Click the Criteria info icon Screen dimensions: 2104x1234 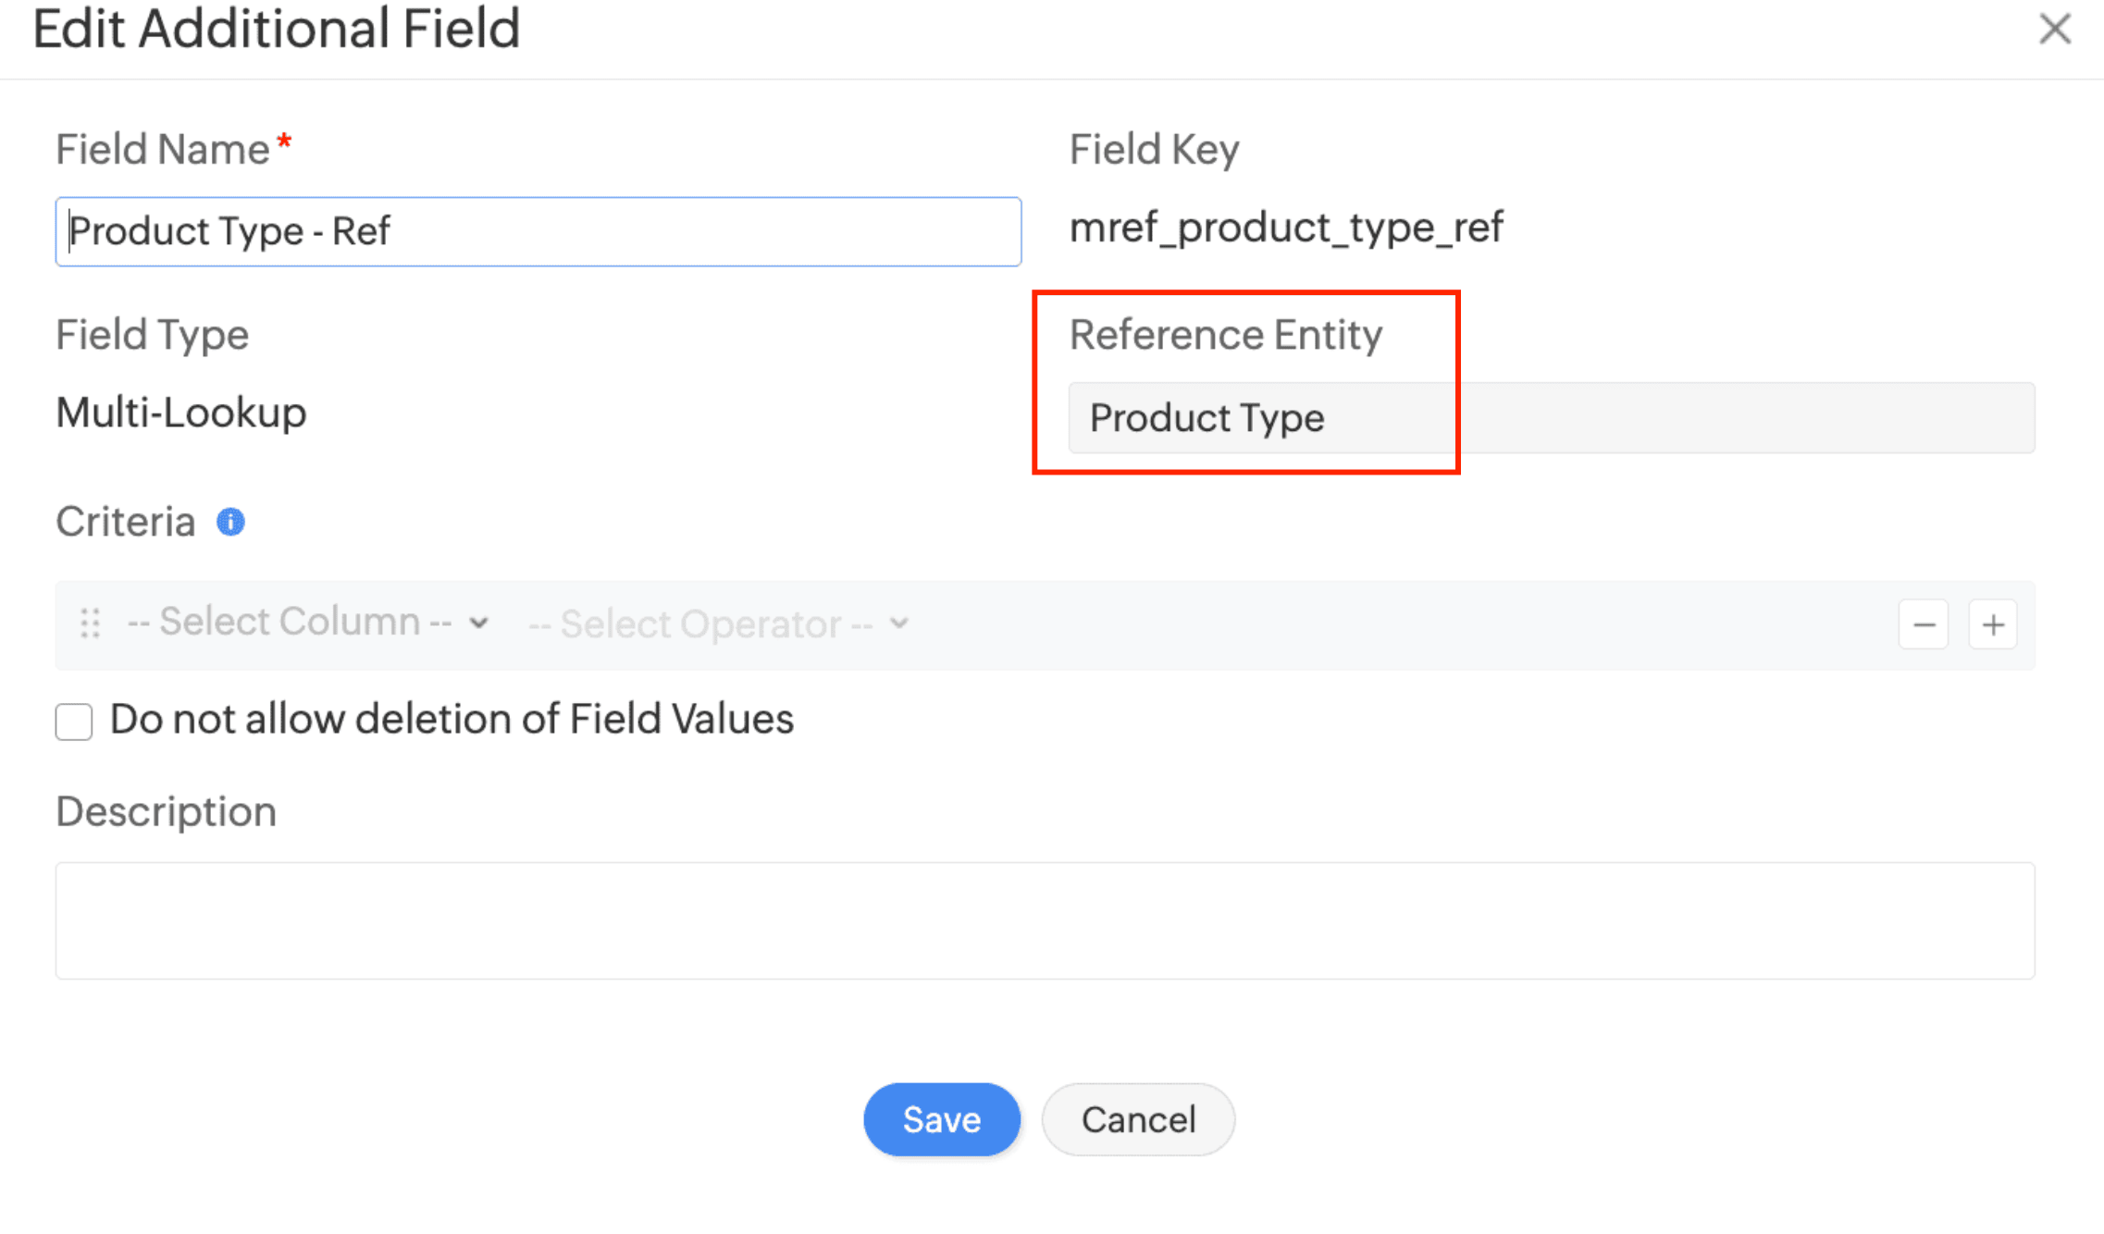tap(230, 523)
